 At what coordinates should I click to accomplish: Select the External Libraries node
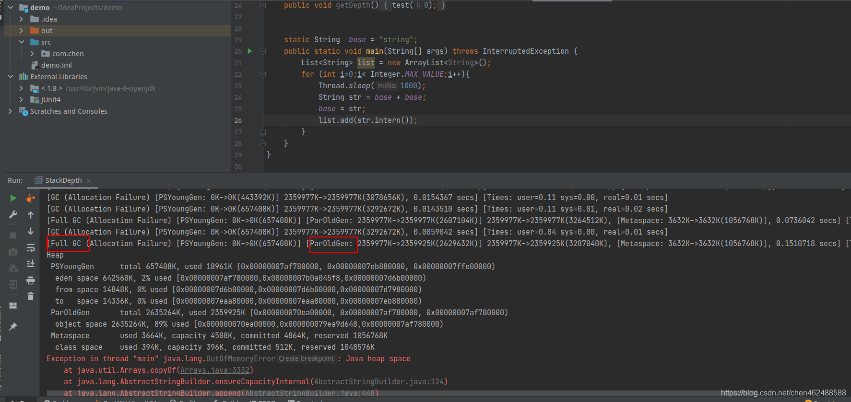click(x=59, y=77)
